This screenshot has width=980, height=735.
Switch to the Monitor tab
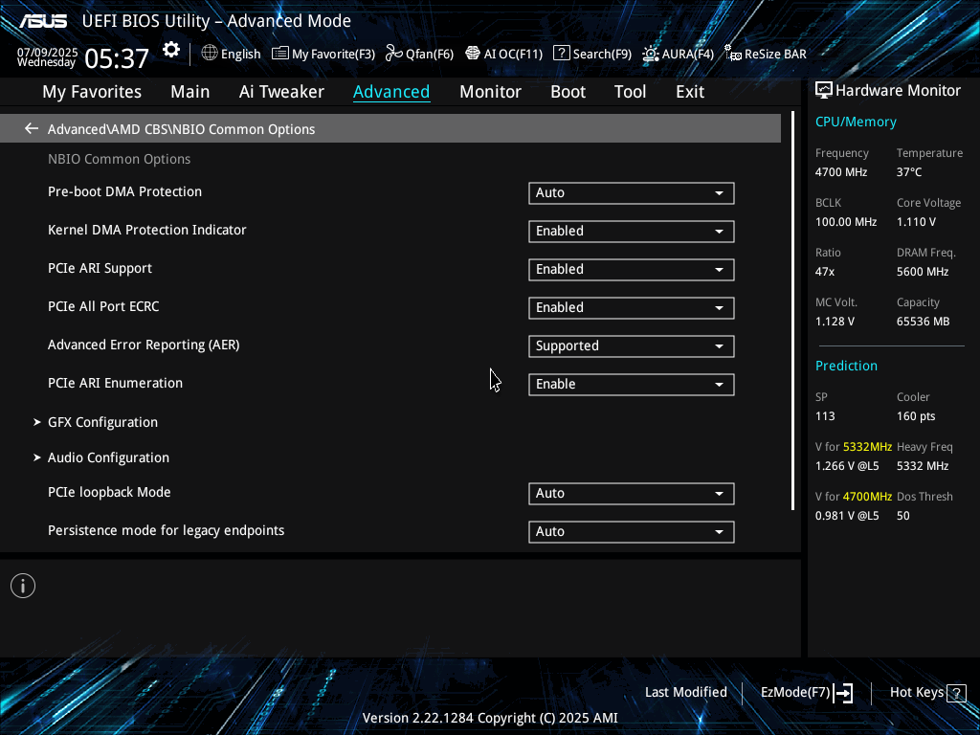coord(490,92)
